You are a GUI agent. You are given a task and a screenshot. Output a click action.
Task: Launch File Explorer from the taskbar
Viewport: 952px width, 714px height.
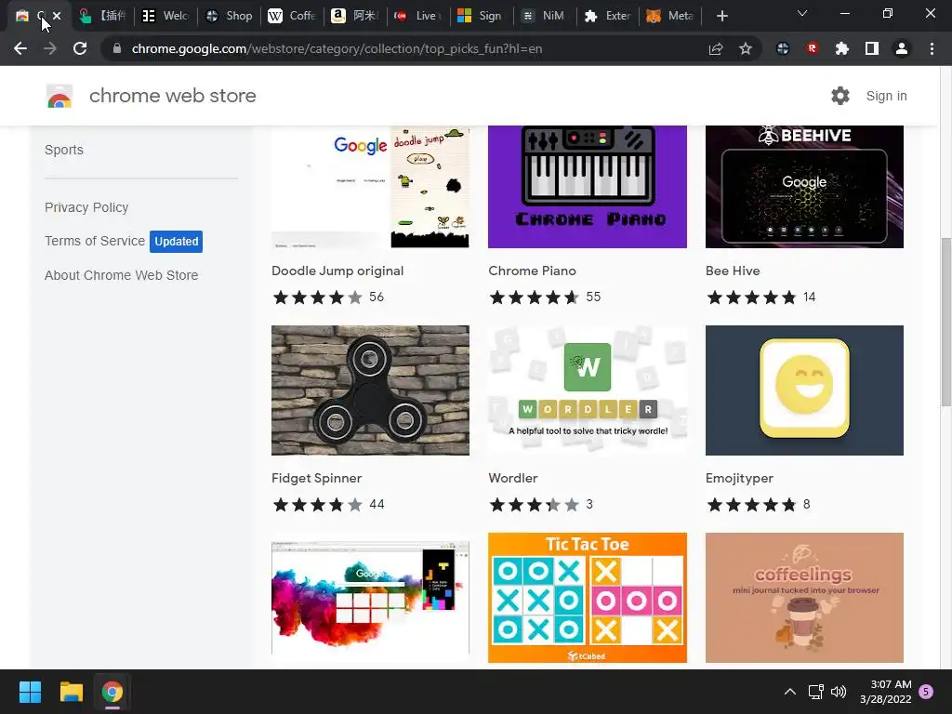(x=71, y=692)
